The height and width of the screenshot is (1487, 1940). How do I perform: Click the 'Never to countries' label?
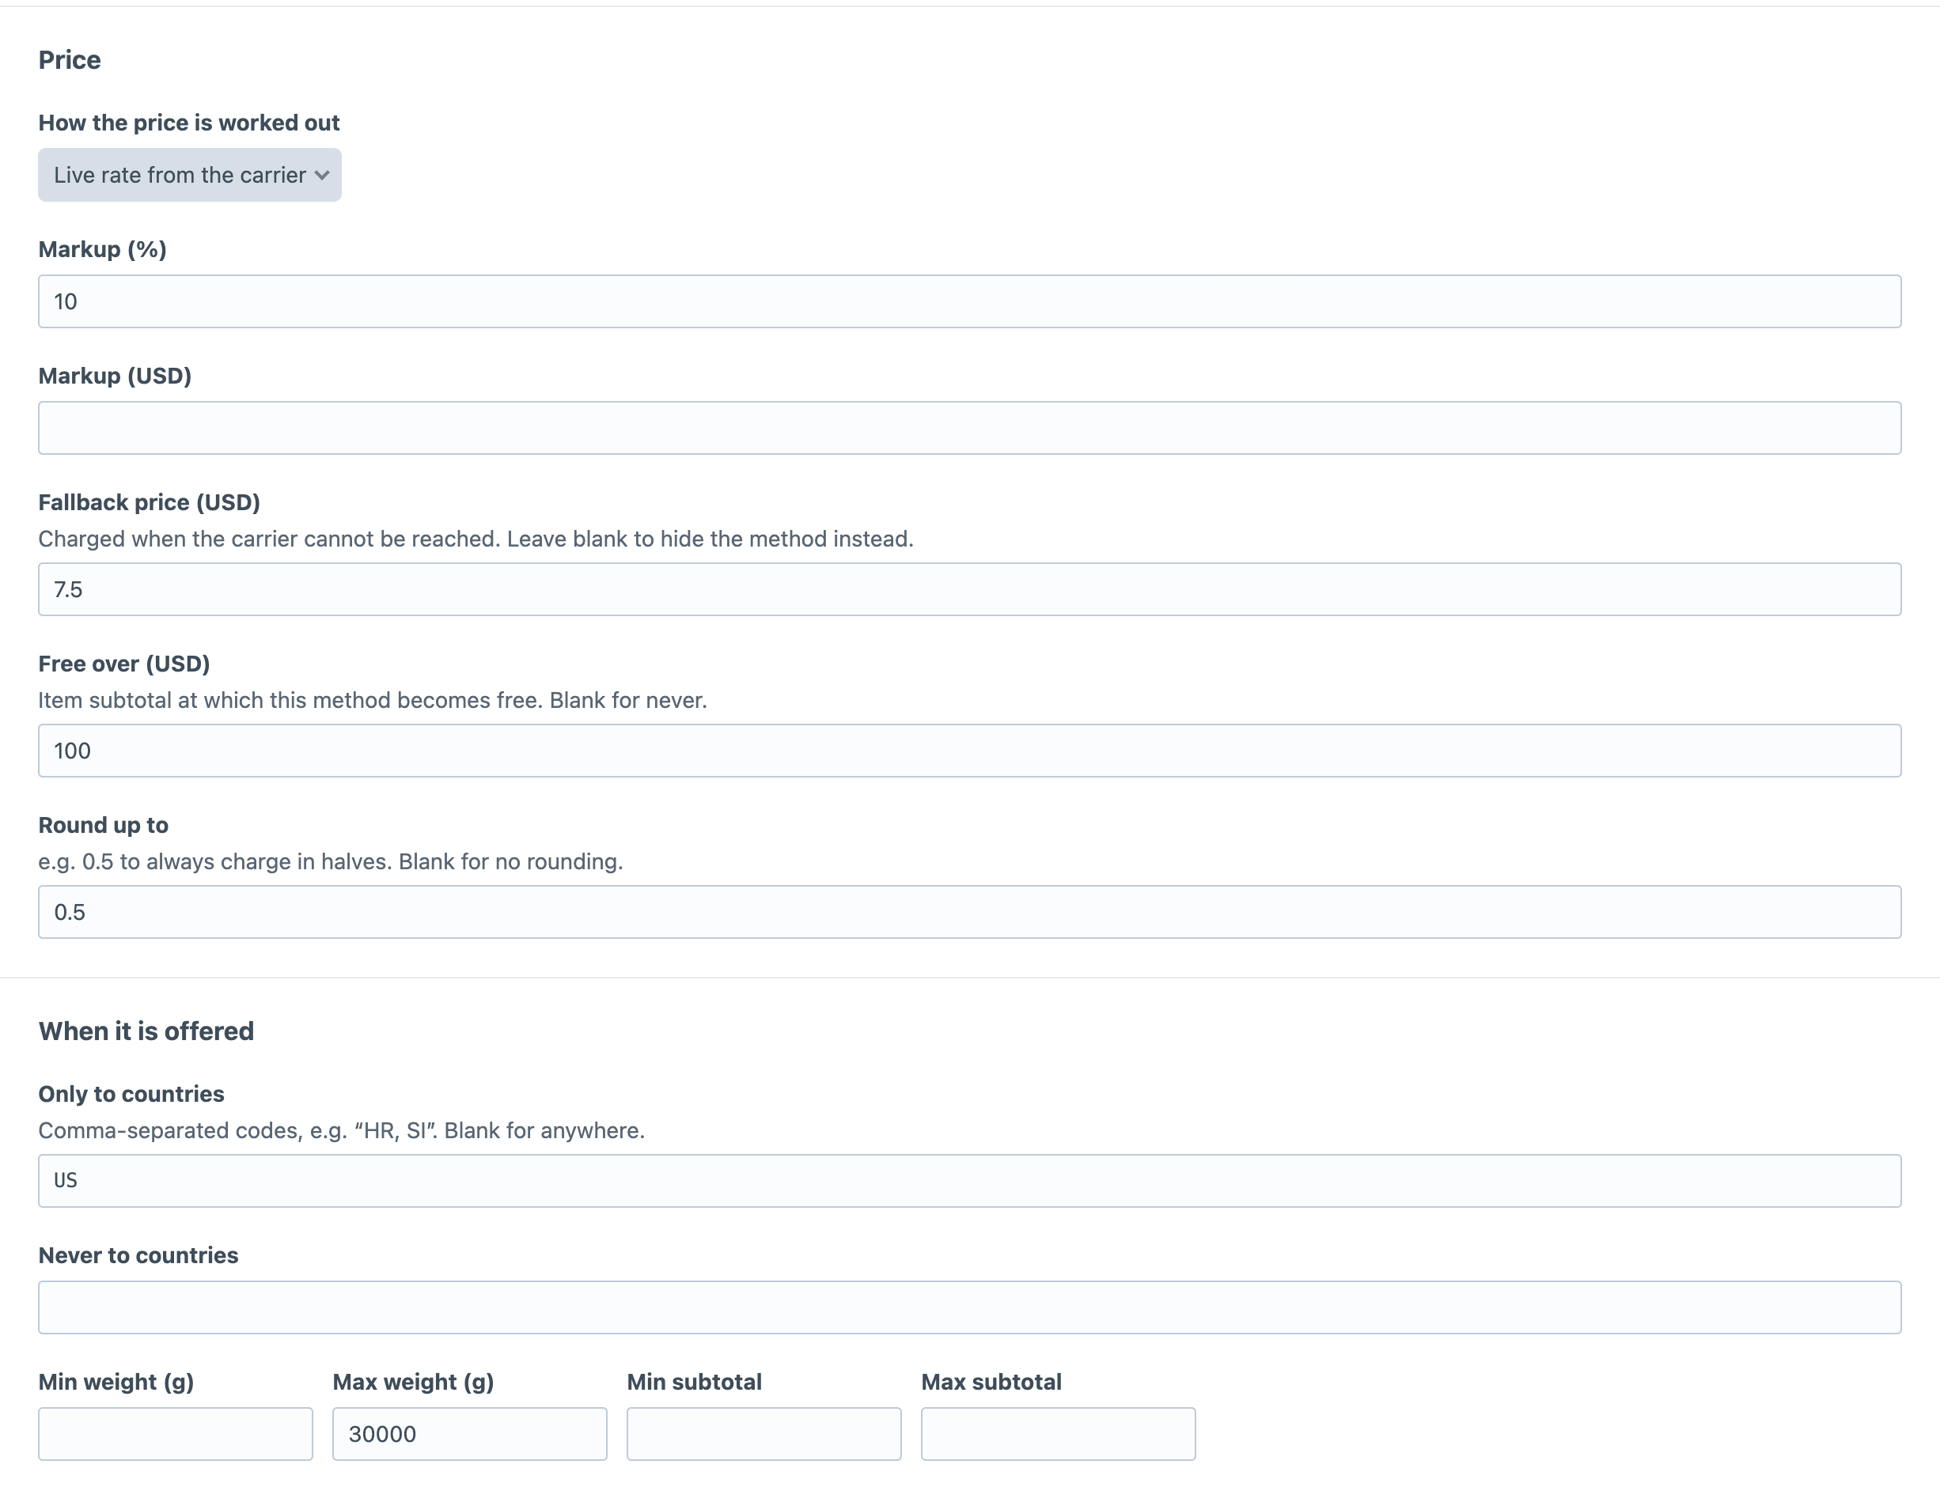pos(138,1255)
